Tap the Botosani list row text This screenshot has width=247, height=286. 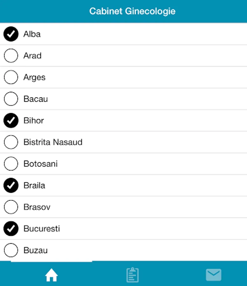click(x=40, y=164)
